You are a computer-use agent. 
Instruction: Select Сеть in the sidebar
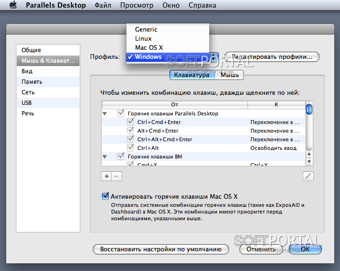[48, 92]
